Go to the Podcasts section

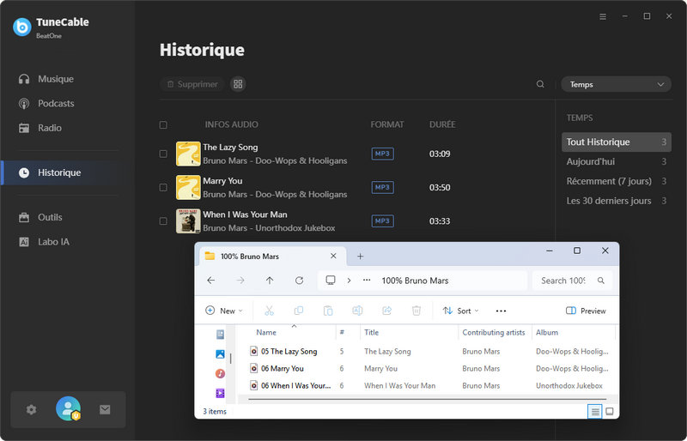click(56, 103)
